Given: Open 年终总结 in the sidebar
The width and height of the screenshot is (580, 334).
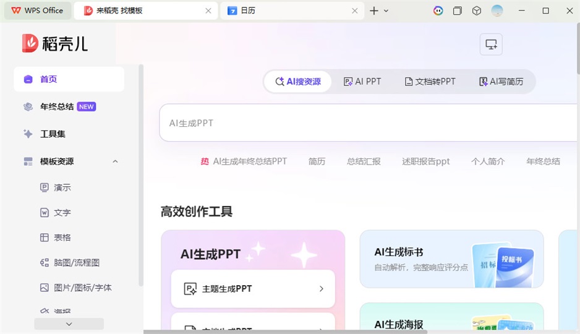Looking at the screenshot, I should point(57,106).
